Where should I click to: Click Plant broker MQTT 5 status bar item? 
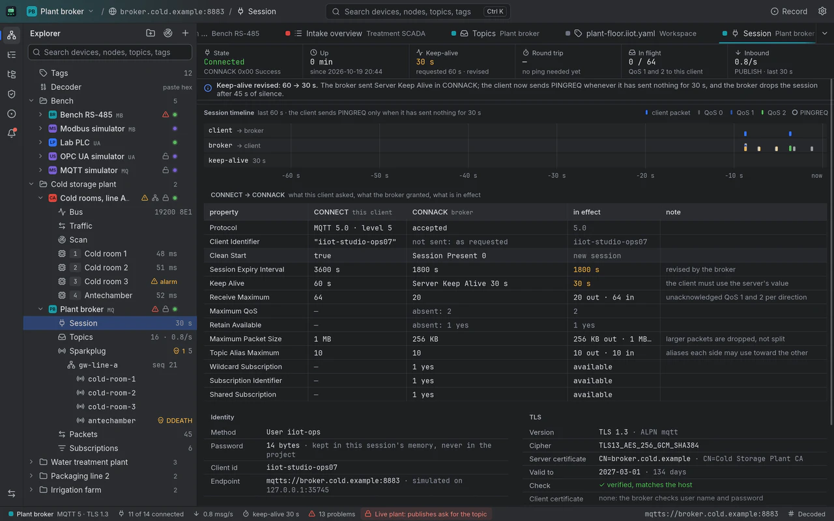tap(58, 514)
